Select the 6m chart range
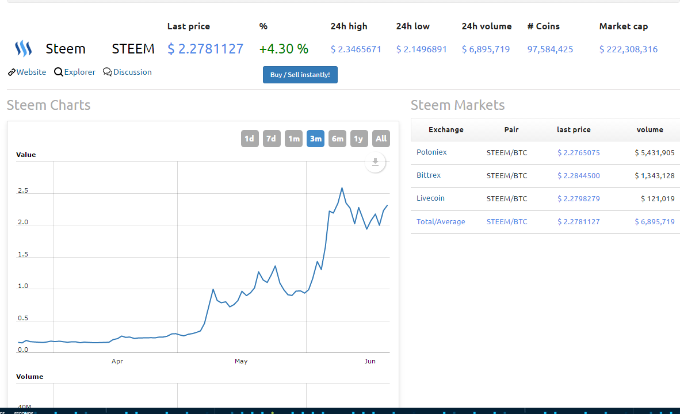680x414 pixels. click(337, 139)
